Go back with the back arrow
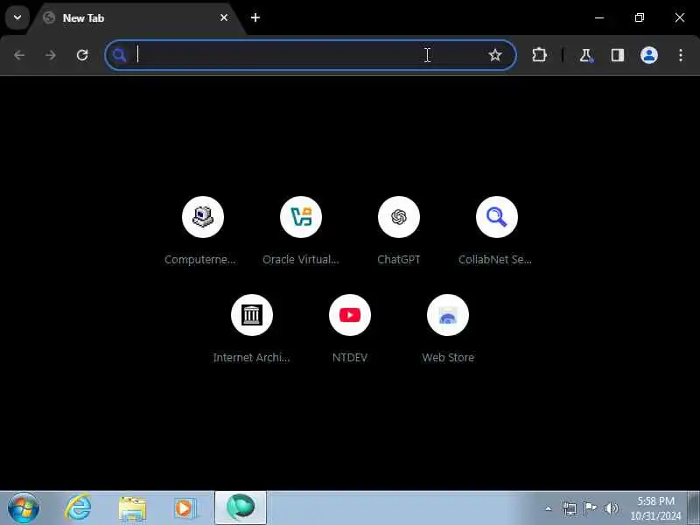 click(19, 55)
